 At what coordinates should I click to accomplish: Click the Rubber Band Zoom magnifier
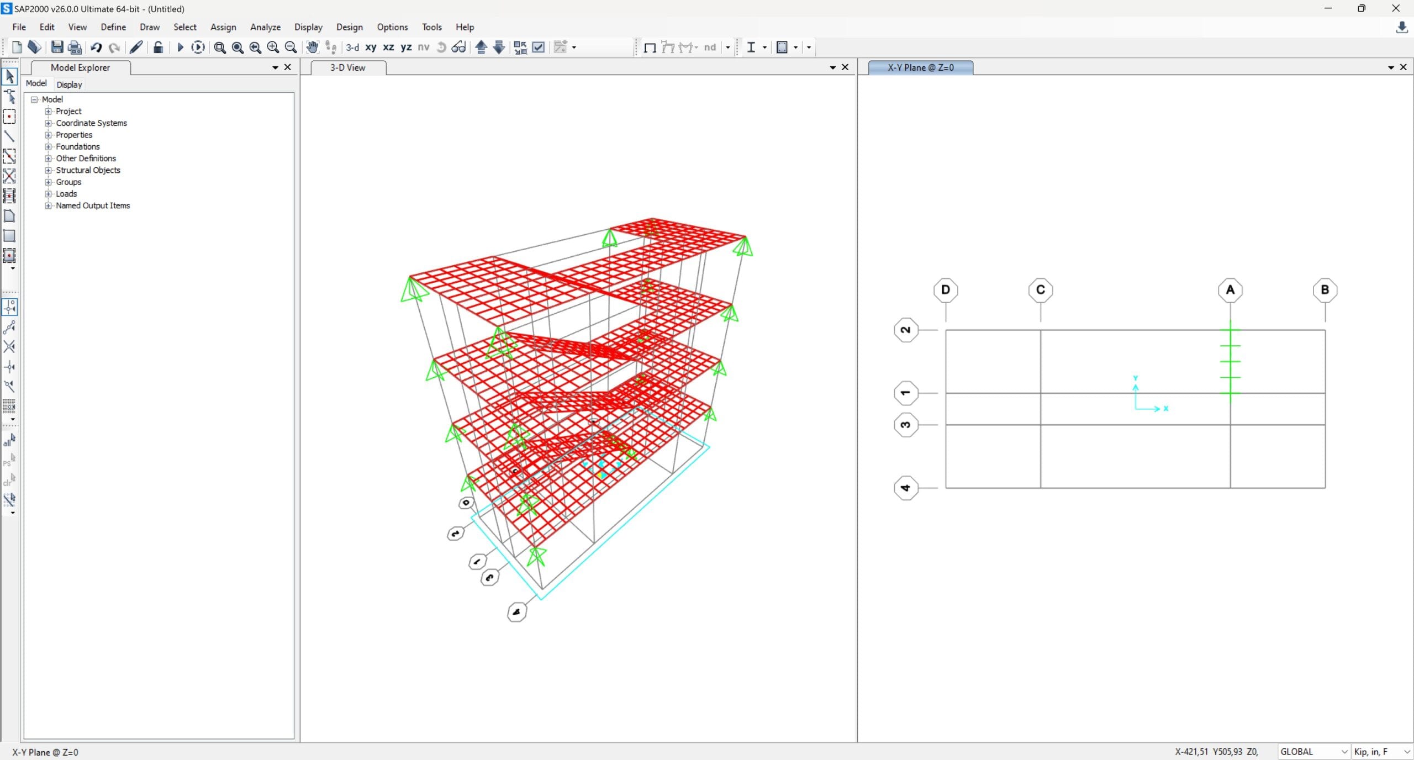pyautogui.click(x=220, y=47)
